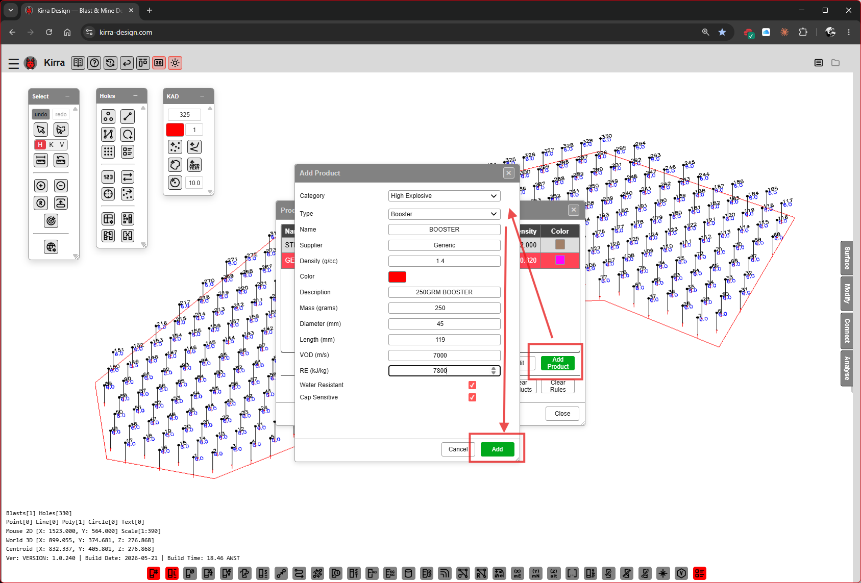Open the Type dropdown showing Booster
Viewport: 861px width, 583px height.
(444, 214)
